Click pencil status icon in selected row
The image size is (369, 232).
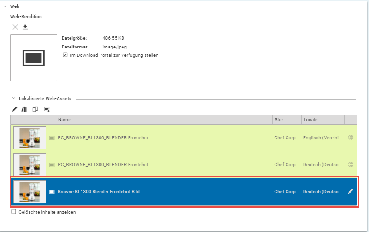point(351,191)
